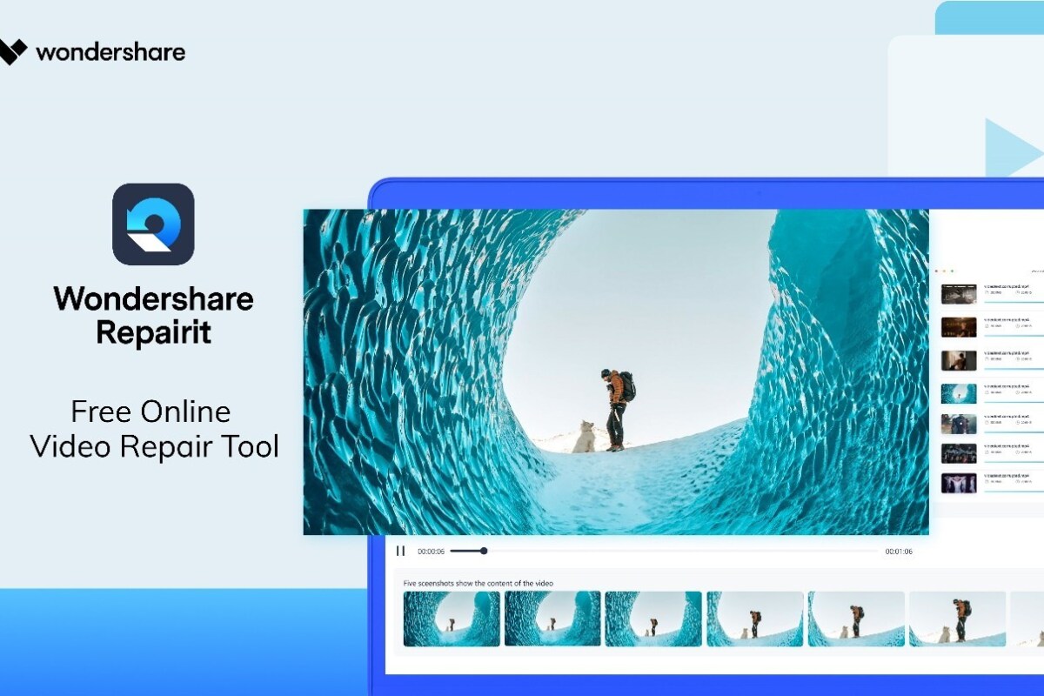Click the playback progress slider handle
Viewport: 1044px width, 696px height.
pyautogui.click(x=482, y=550)
